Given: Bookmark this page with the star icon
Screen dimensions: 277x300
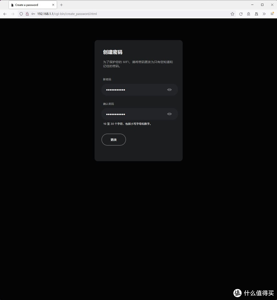Looking at the screenshot, I should 232,14.
